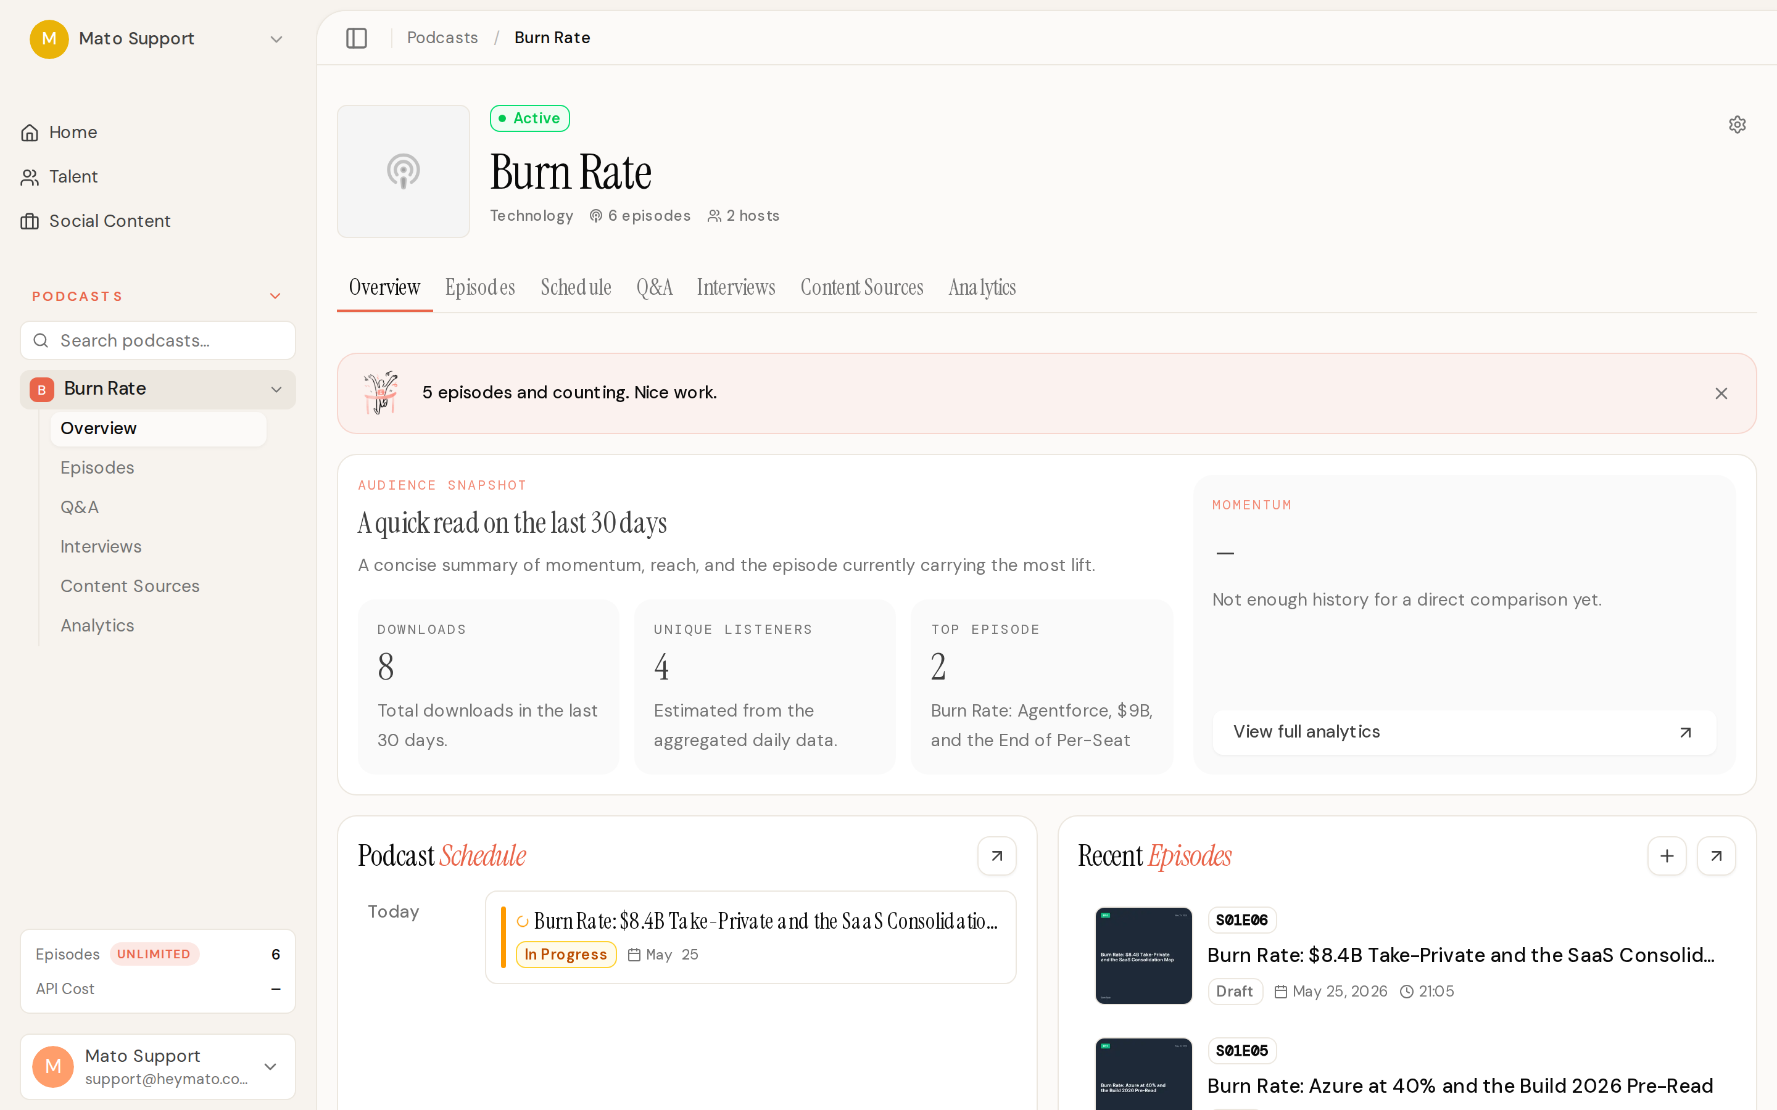Add a new episode plus icon
The width and height of the screenshot is (1777, 1110).
(x=1667, y=856)
